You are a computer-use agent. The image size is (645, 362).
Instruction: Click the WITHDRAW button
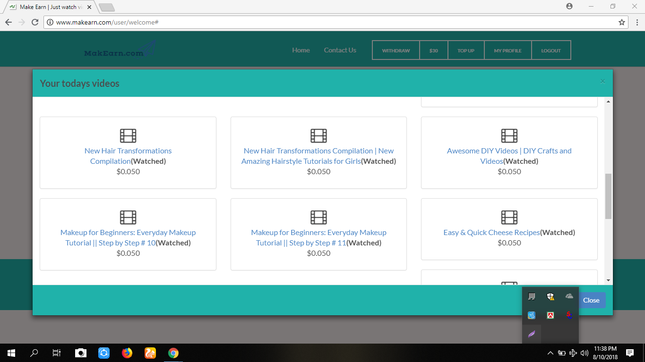click(396, 51)
